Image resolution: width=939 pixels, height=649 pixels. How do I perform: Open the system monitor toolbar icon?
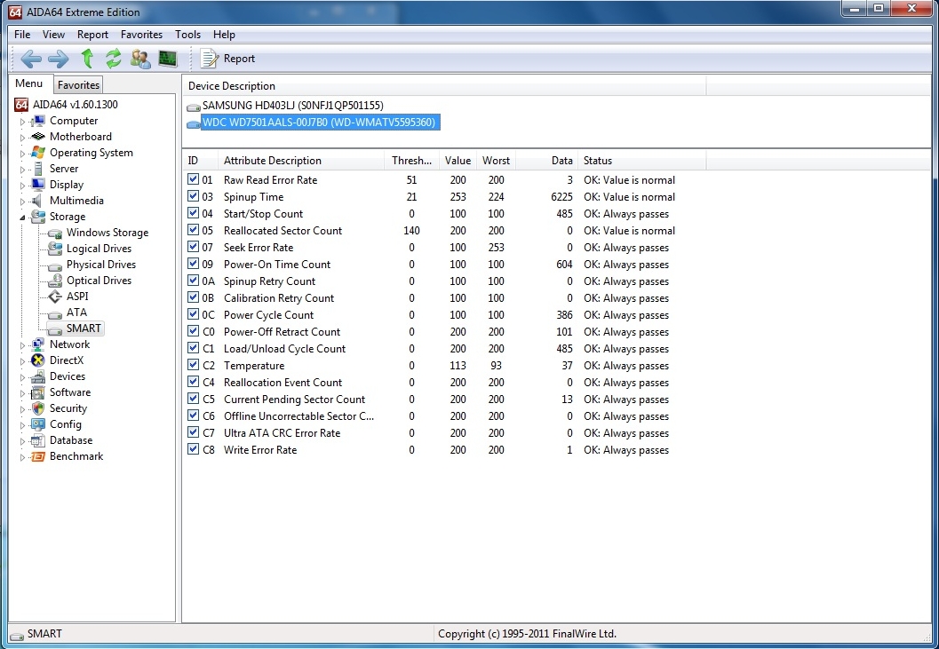click(x=168, y=59)
